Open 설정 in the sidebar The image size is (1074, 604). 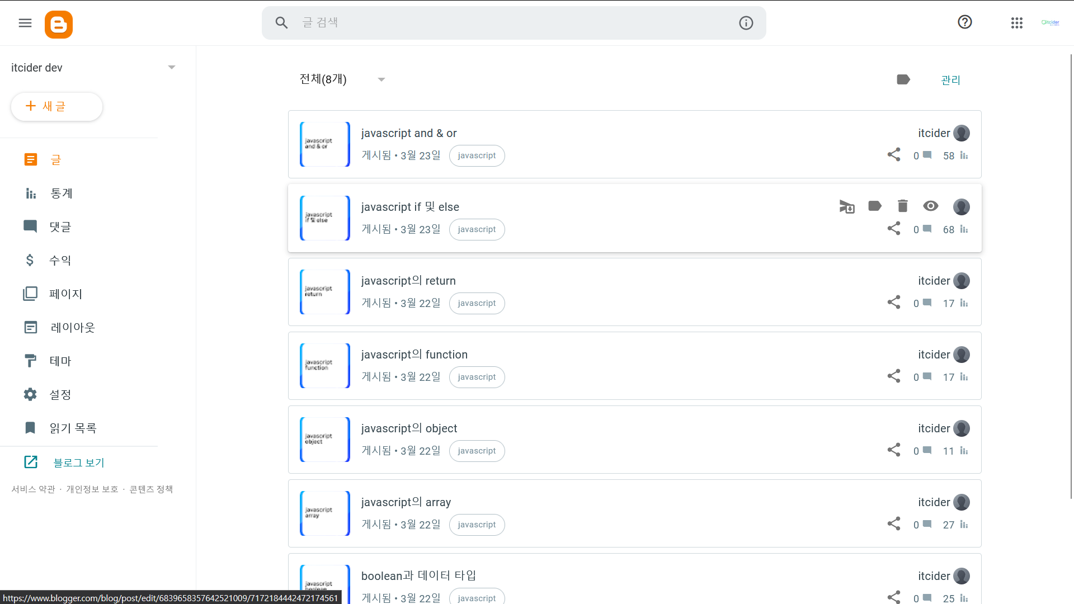pos(60,395)
